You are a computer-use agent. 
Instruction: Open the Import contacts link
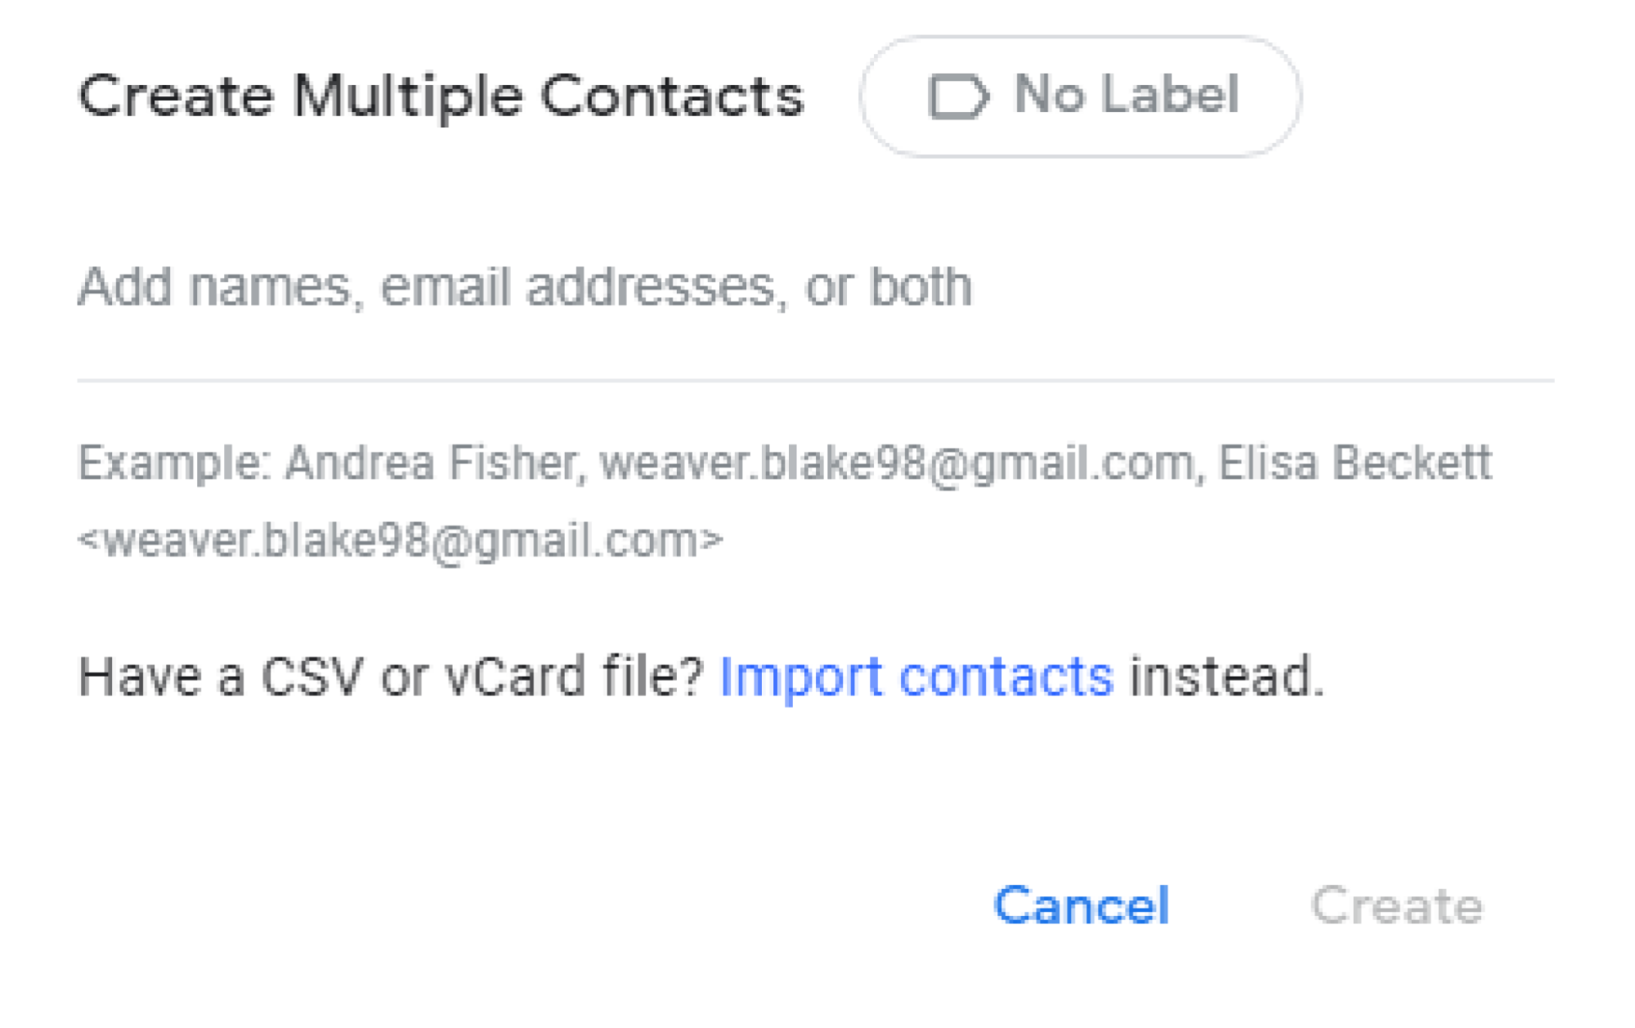coord(916,677)
